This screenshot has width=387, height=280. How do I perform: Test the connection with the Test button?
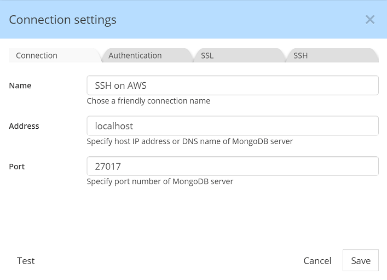coord(26,261)
